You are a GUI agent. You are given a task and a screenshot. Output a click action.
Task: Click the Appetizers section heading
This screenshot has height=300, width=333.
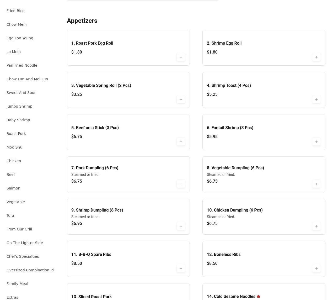(x=82, y=21)
